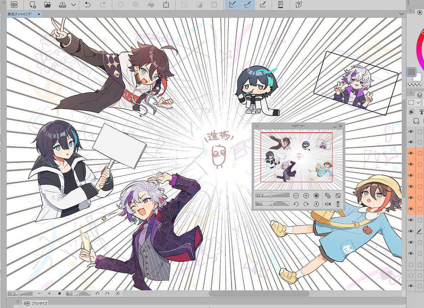
Task: Rotate right from canvas bottom bar
Action: 107,294
